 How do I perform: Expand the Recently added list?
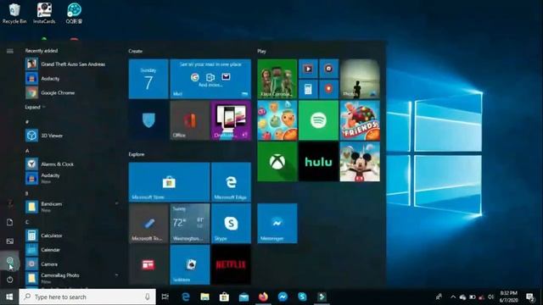click(x=35, y=108)
